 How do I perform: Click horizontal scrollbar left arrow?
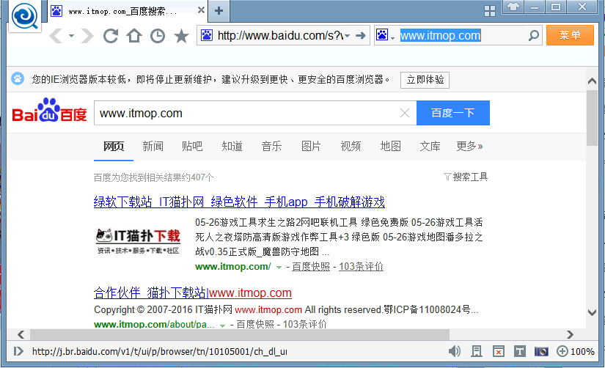coord(21,334)
